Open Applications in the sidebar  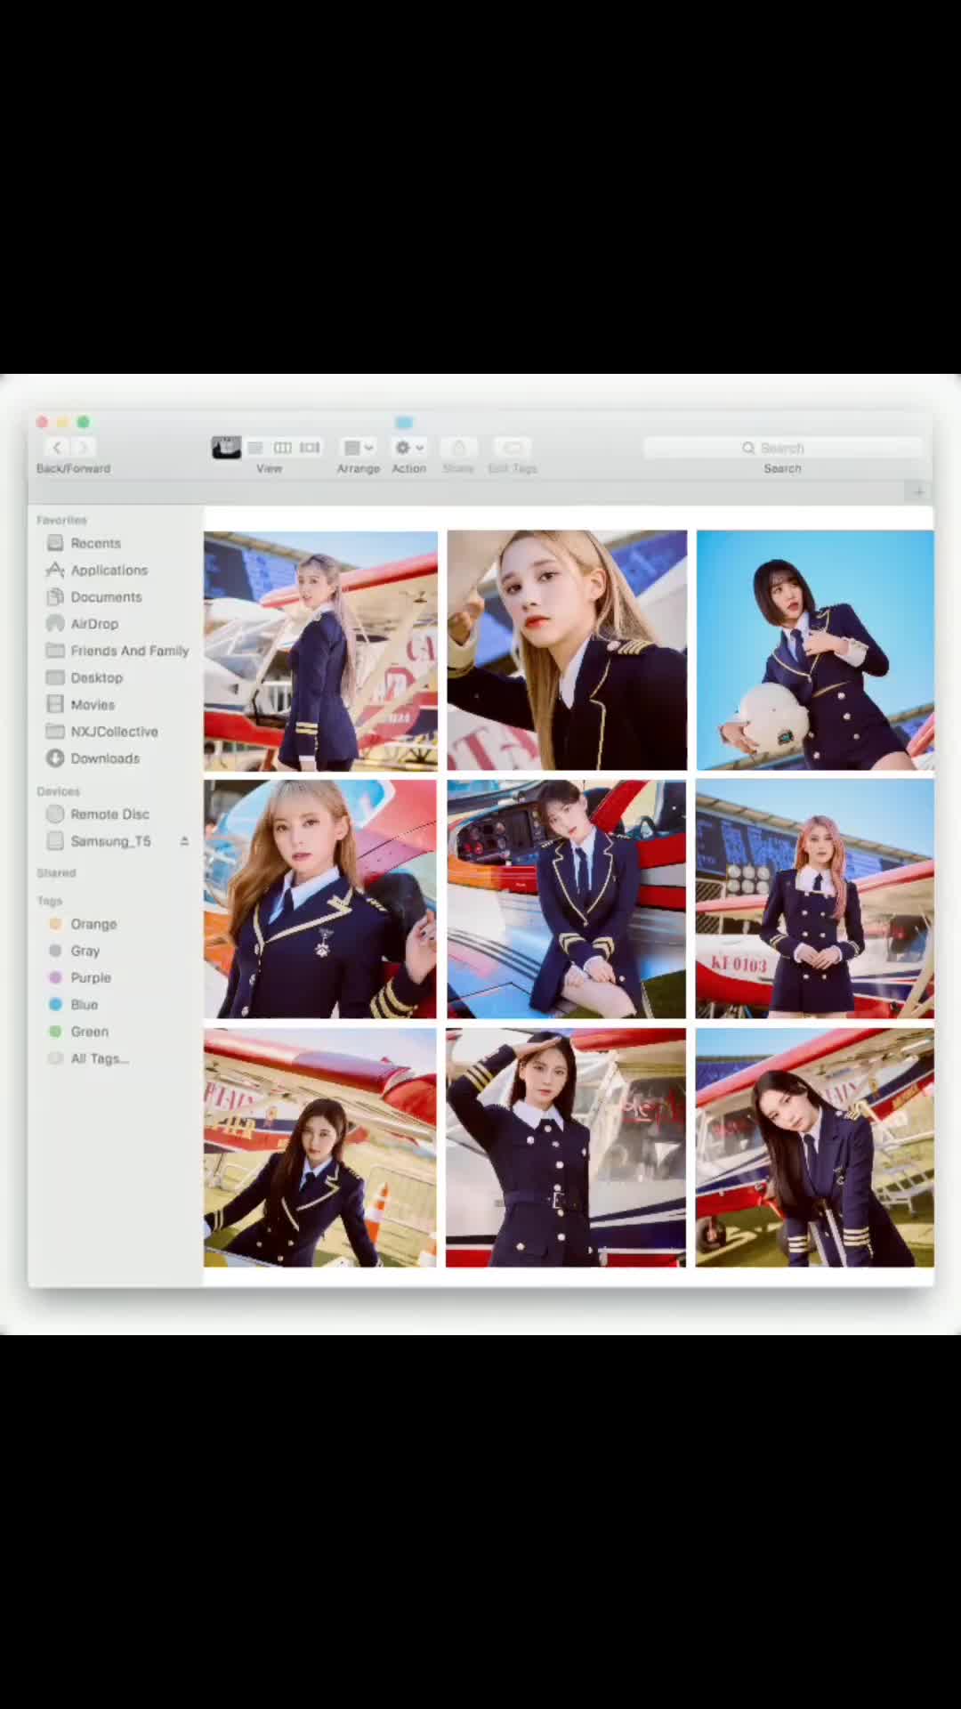(97, 570)
